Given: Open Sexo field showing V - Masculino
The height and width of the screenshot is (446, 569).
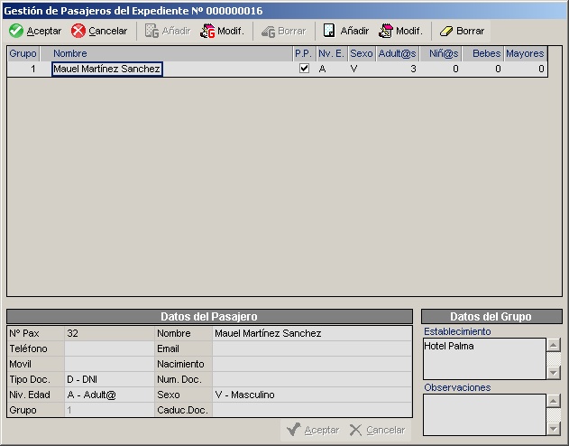Looking at the screenshot, I should (312, 395).
